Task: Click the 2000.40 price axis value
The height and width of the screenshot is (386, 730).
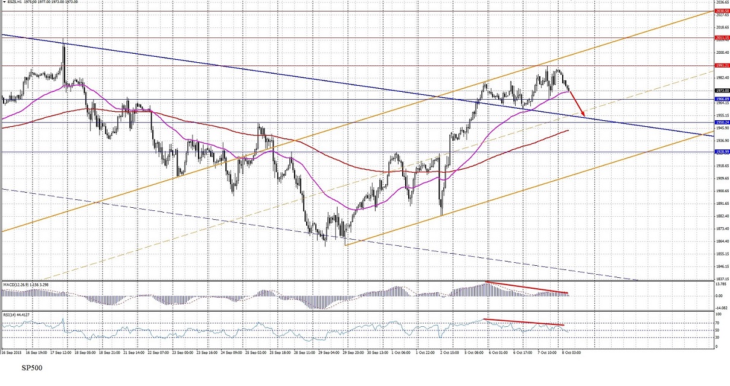Action: point(722,52)
